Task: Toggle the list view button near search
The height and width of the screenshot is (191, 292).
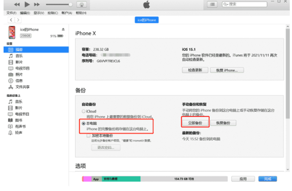Action: [212, 4]
